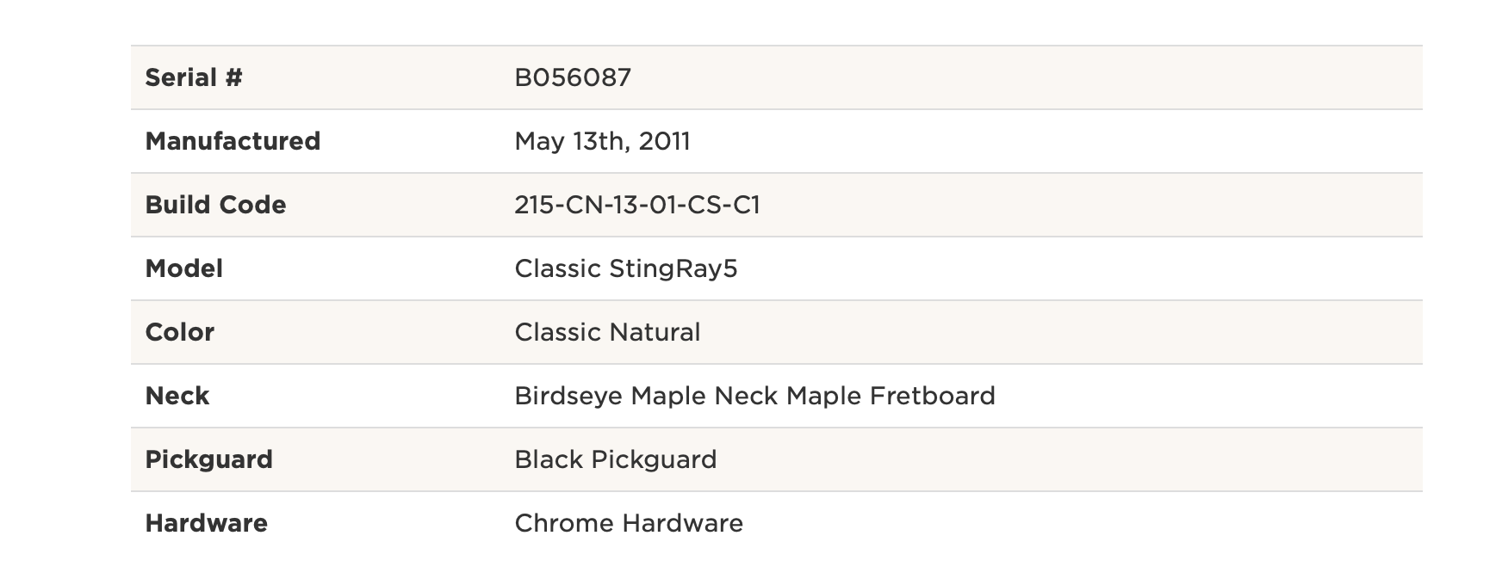The height and width of the screenshot is (585, 1502).
Task: Click the Manufactured row label
Action: [x=233, y=141]
